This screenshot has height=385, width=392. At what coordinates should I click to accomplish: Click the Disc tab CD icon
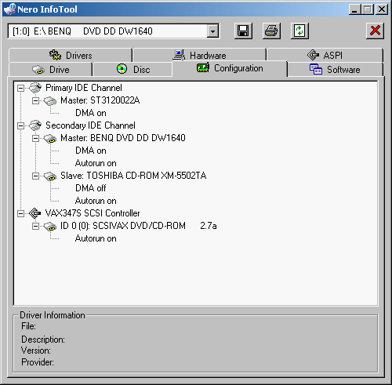(122, 69)
